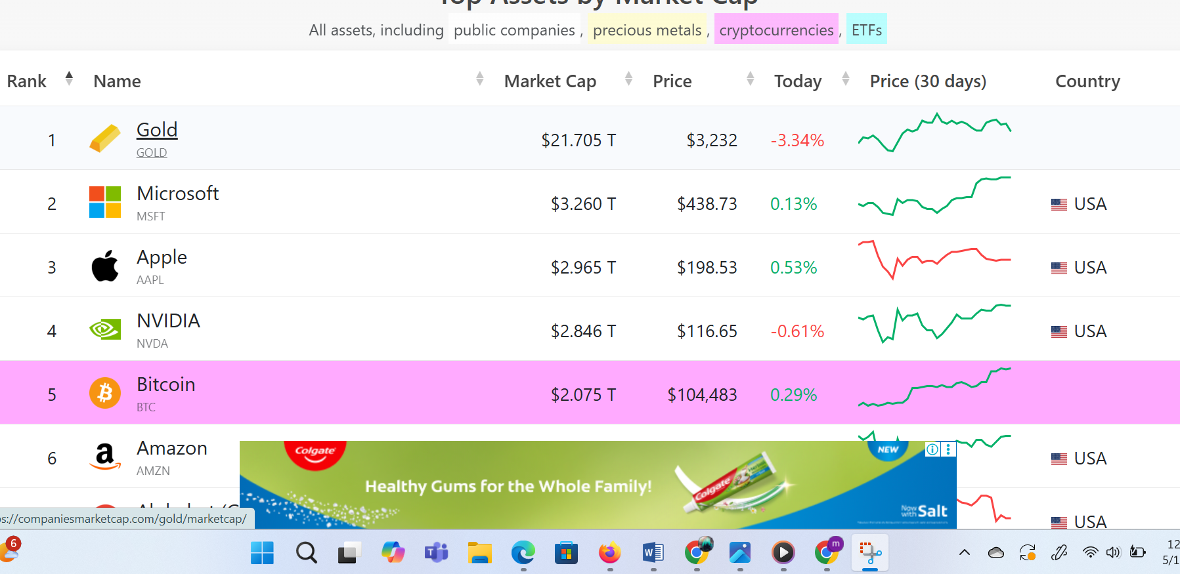Open Task View from the taskbar
Viewport: 1180px width, 574px height.
tap(349, 553)
